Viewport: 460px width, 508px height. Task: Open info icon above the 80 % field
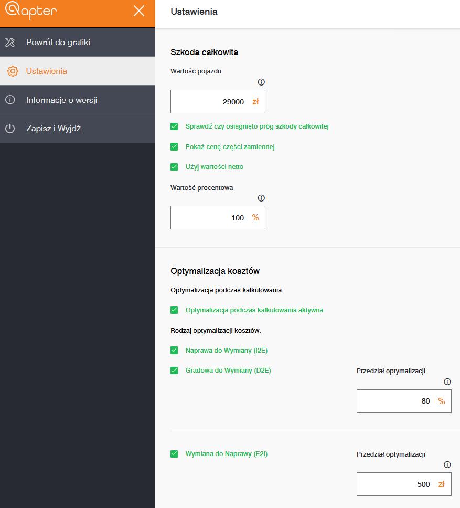tap(447, 382)
